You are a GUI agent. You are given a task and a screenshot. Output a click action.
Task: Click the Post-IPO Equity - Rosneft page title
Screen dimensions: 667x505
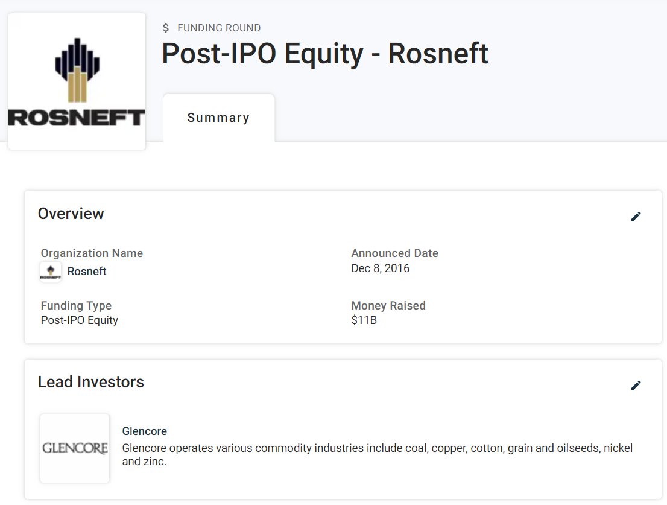[325, 54]
